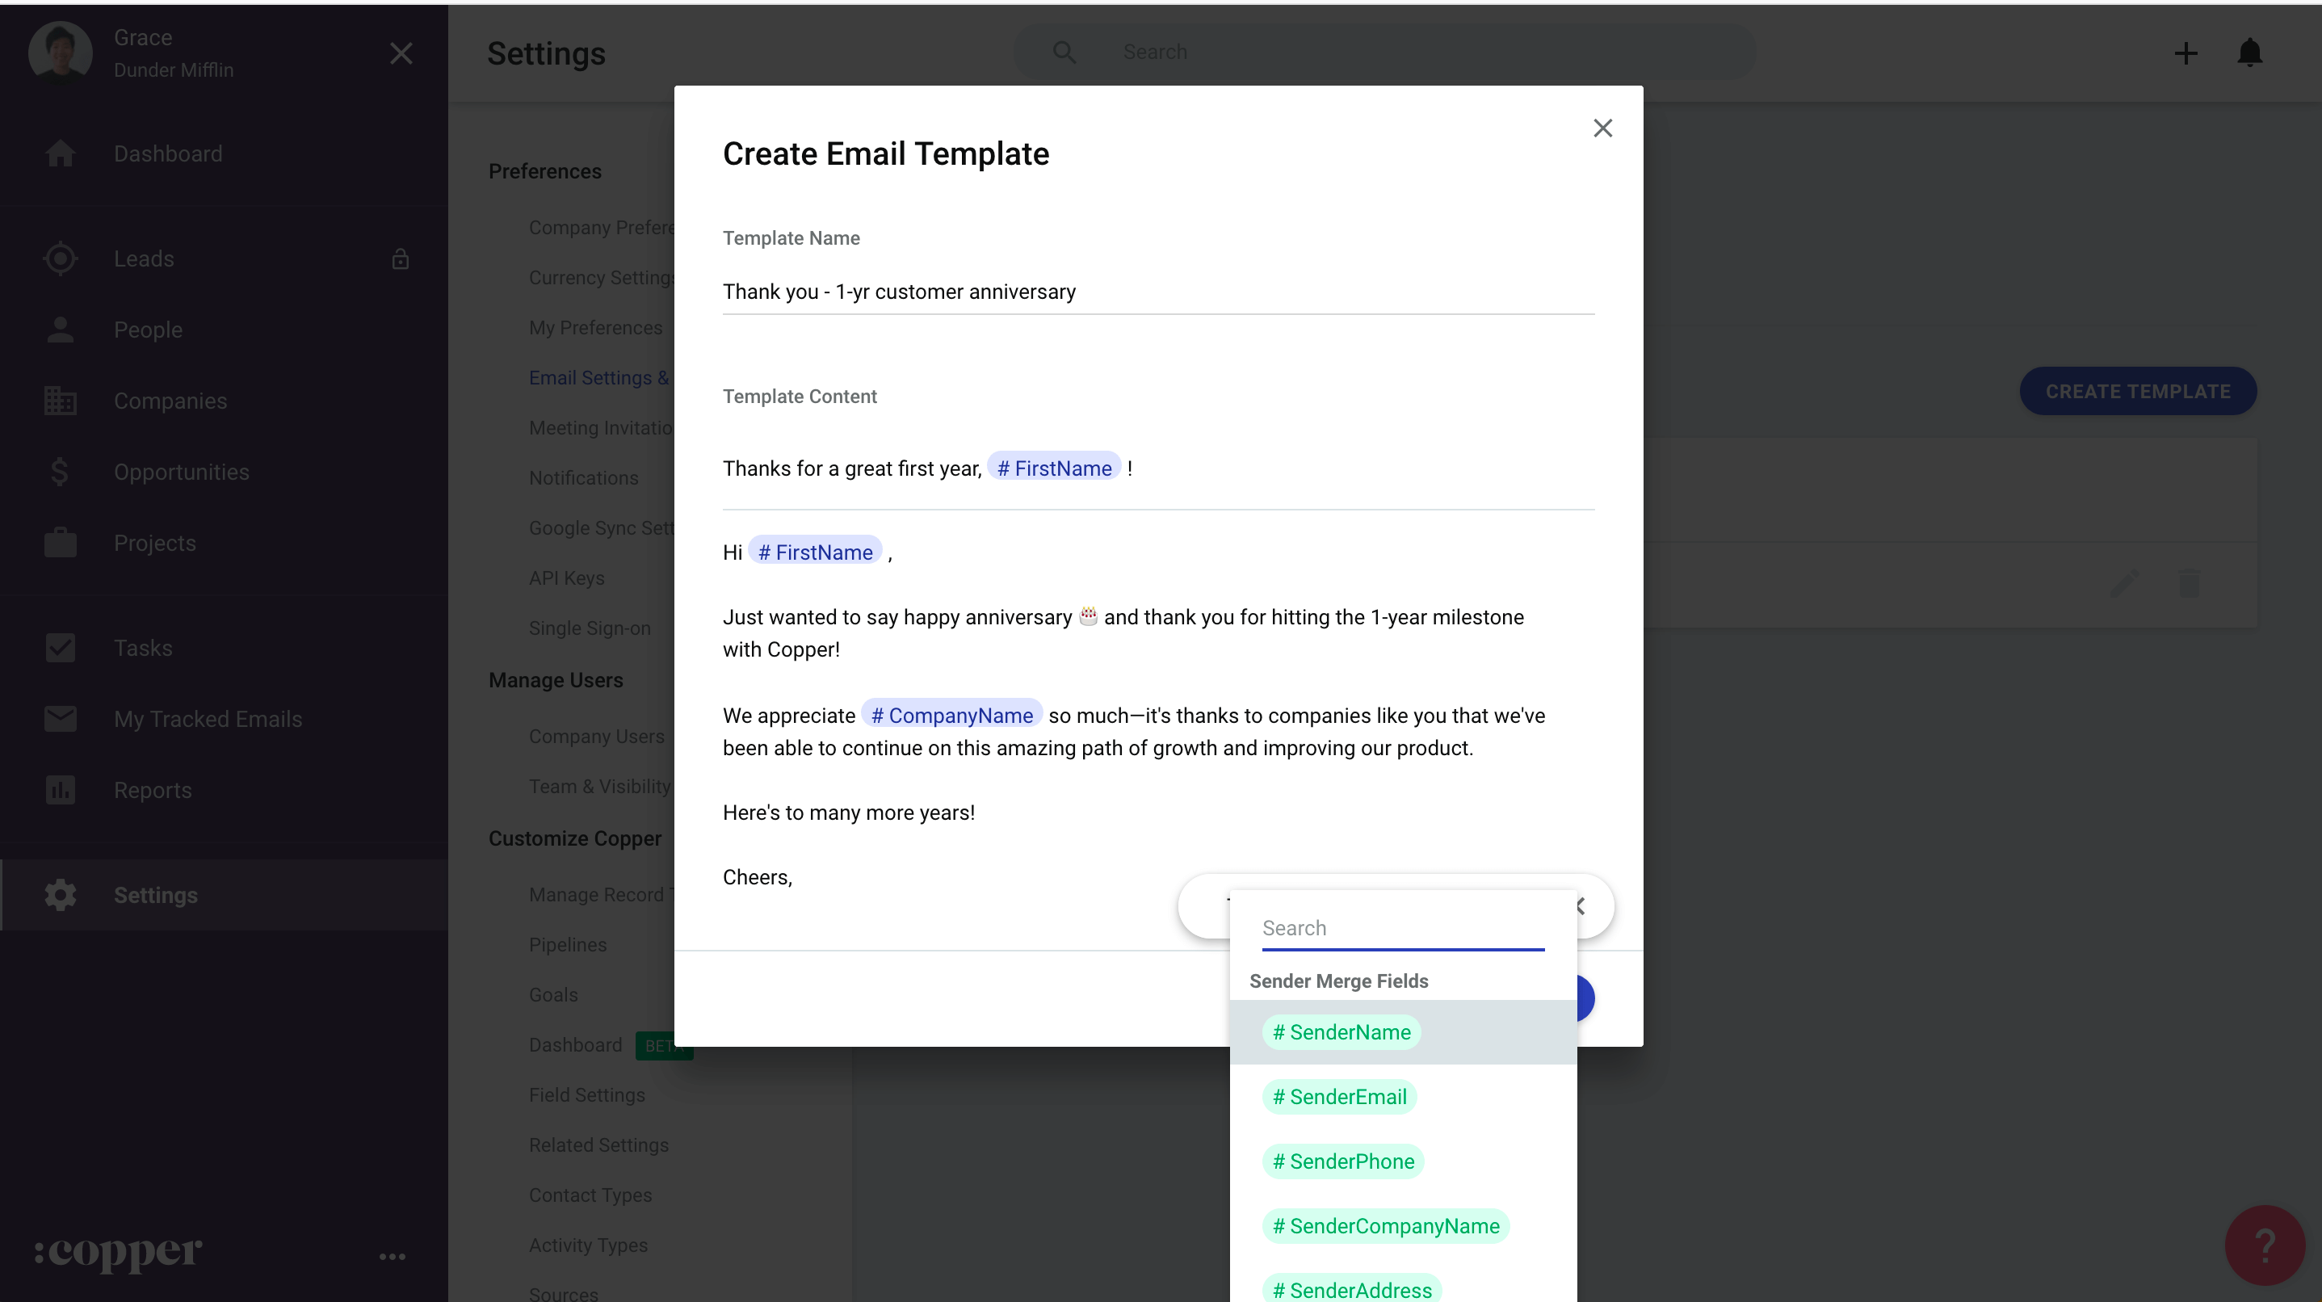Click the Settings gear icon

coord(61,894)
